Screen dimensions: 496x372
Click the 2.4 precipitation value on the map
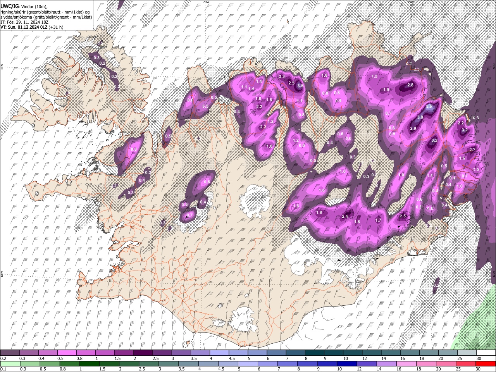coord(345,217)
